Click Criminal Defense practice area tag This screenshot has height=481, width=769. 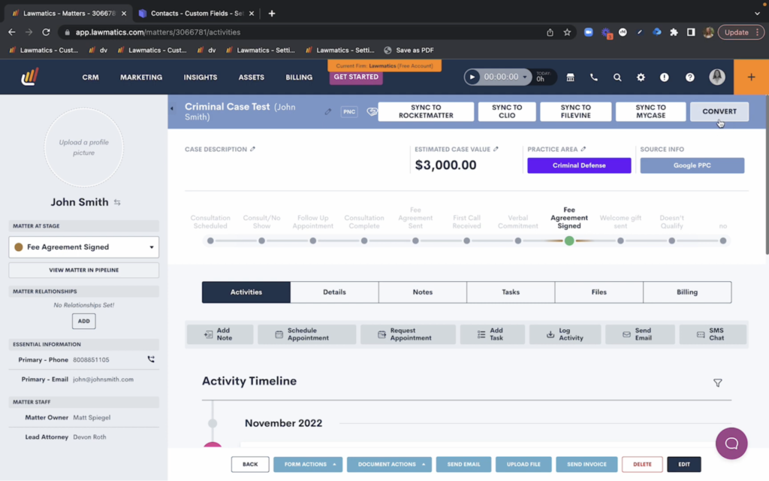click(579, 165)
